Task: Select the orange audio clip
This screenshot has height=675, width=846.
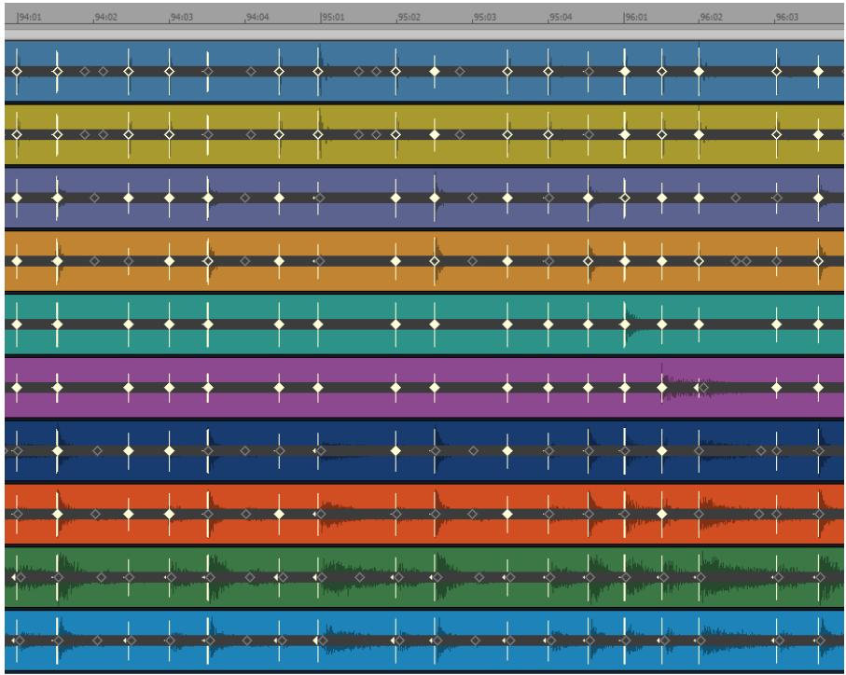Action: tap(424, 261)
